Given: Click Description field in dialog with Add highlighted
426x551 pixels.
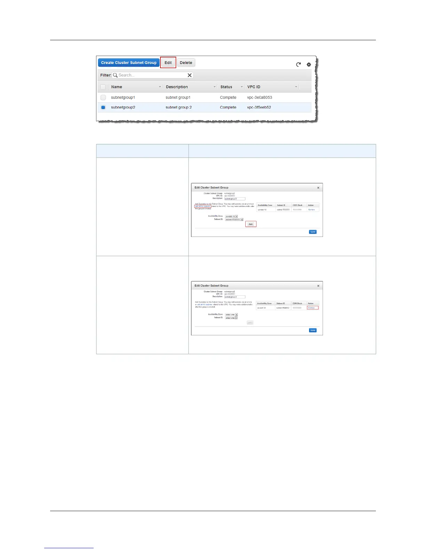Looking at the screenshot, I should pos(235,199).
